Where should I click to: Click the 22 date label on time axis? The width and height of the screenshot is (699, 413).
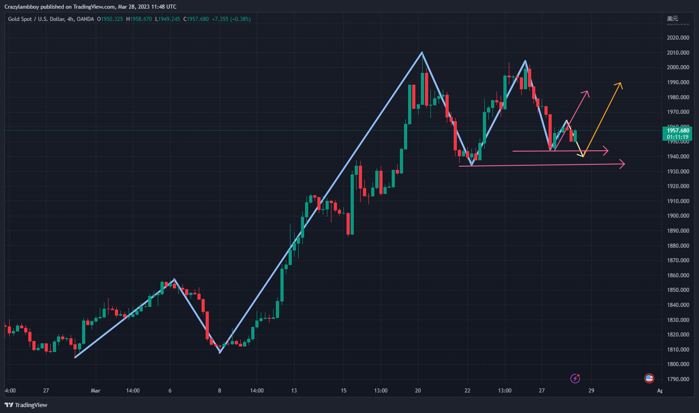(x=467, y=391)
